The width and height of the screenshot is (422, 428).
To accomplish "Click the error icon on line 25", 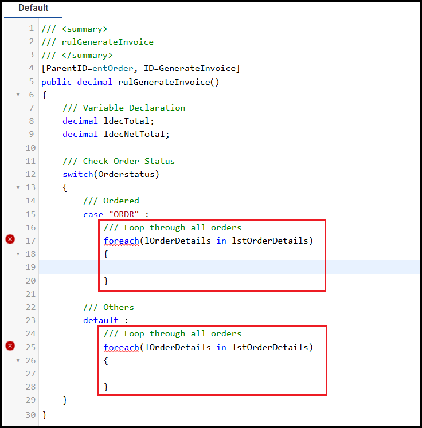I will [10, 346].
